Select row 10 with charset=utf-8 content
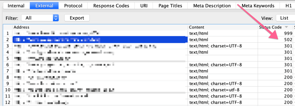Screen dimensions: 295x107 [x=149, y=90]
